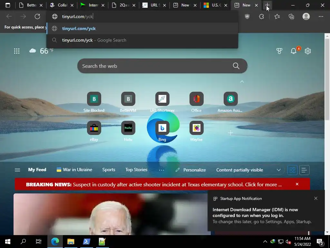This screenshot has width=330, height=248.
Task: Select the Top Stories feed tab
Action: [136, 170]
